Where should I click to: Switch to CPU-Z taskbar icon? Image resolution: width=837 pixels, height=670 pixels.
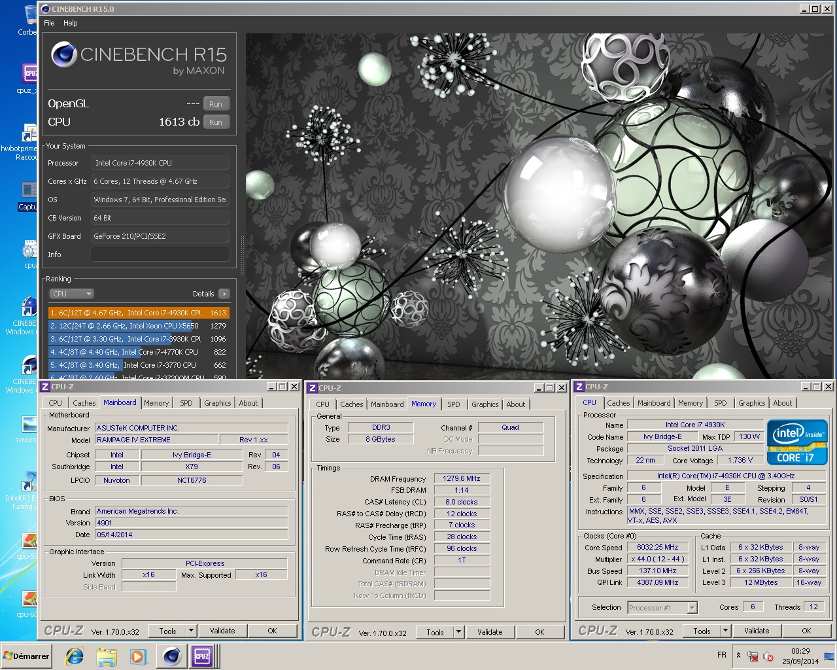coord(203,656)
